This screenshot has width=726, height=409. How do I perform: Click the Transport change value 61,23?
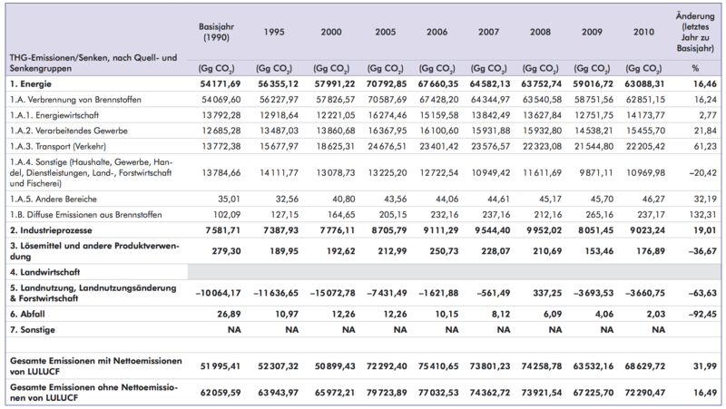(701, 145)
